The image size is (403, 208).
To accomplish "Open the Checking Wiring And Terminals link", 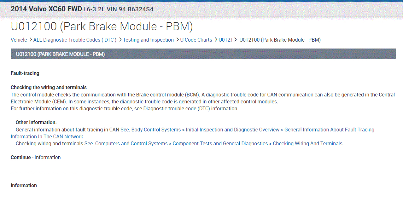I will pyautogui.click(x=307, y=143).
